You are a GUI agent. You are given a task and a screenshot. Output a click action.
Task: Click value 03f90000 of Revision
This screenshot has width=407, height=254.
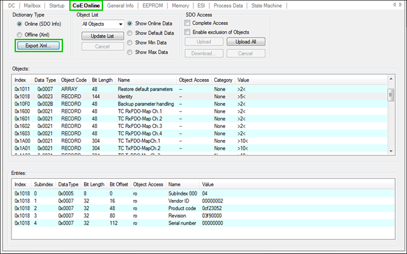(212, 216)
